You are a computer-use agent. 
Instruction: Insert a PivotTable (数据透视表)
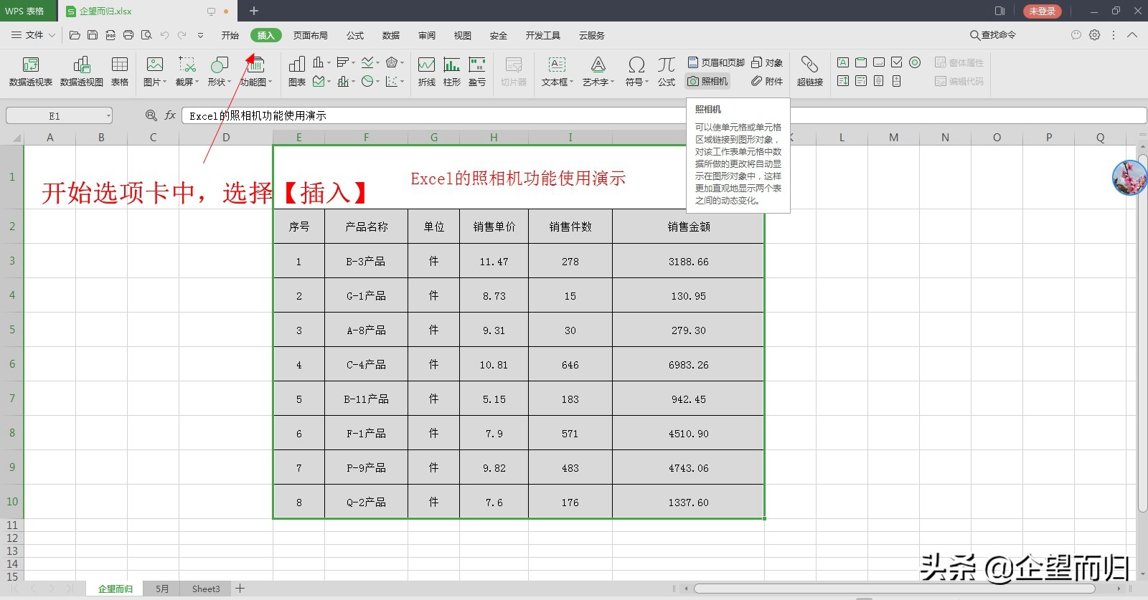tap(31, 72)
